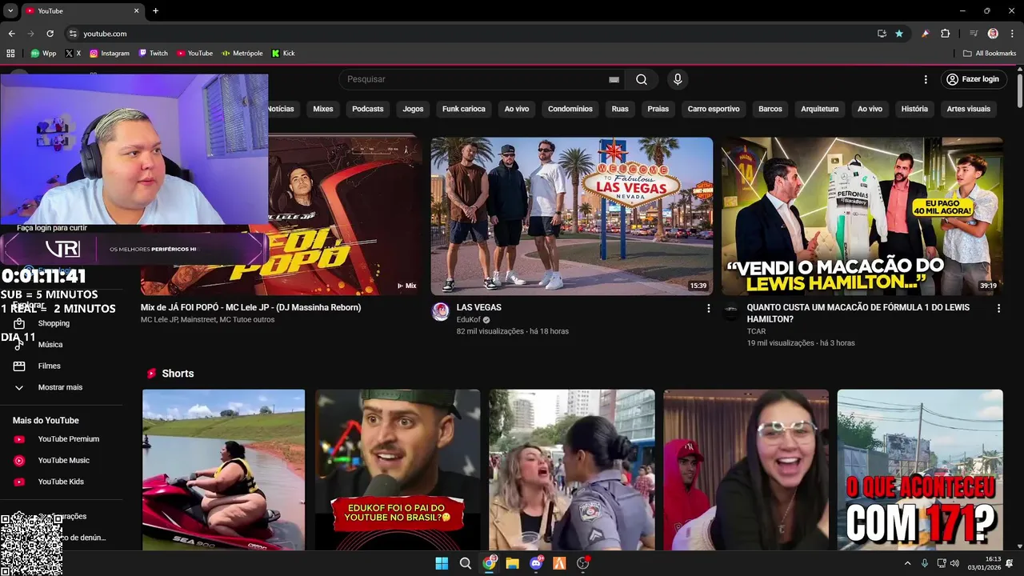Open options for the Lewis Hamilton video
The width and height of the screenshot is (1024, 576).
point(998,308)
